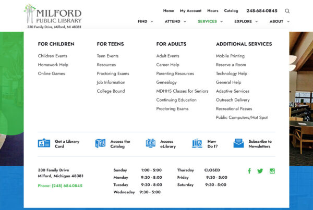This screenshot has height=210, width=313.
Task: Click Get a Library Card text
Action: click(x=67, y=144)
